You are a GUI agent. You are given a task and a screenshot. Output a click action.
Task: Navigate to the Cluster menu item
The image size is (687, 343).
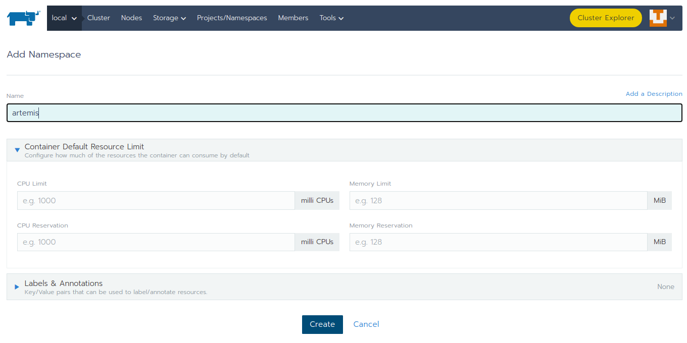pos(99,18)
